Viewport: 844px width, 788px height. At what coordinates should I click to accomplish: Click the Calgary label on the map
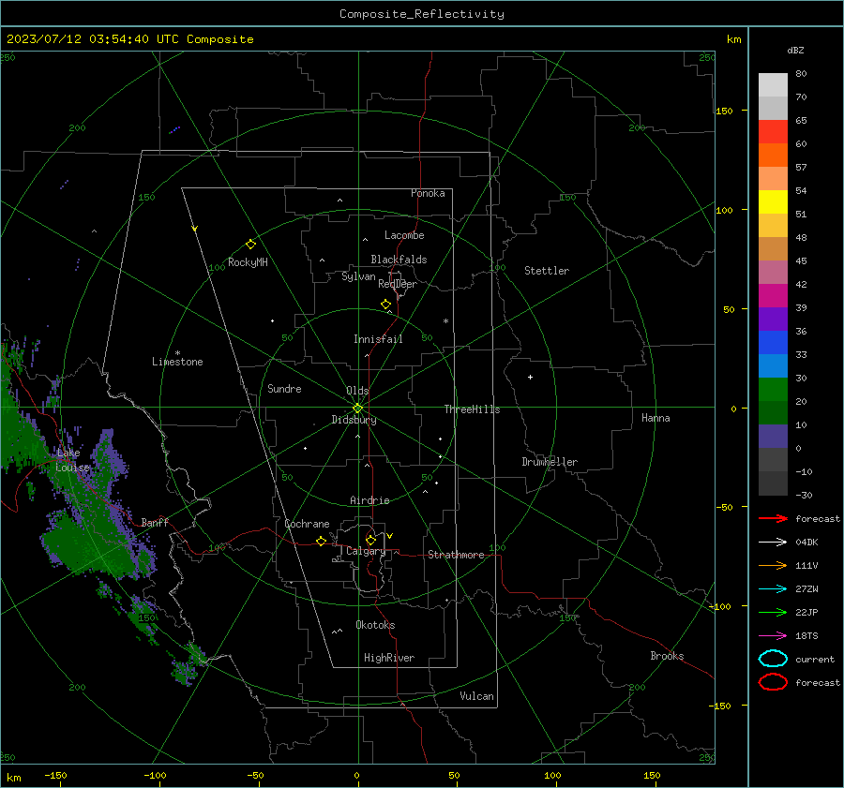[x=366, y=551]
